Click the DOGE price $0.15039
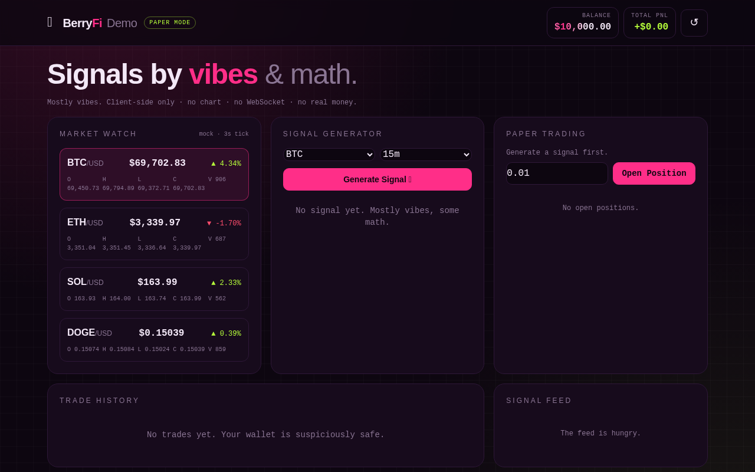The width and height of the screenshot is (755, 472). (x=162, y=333)
